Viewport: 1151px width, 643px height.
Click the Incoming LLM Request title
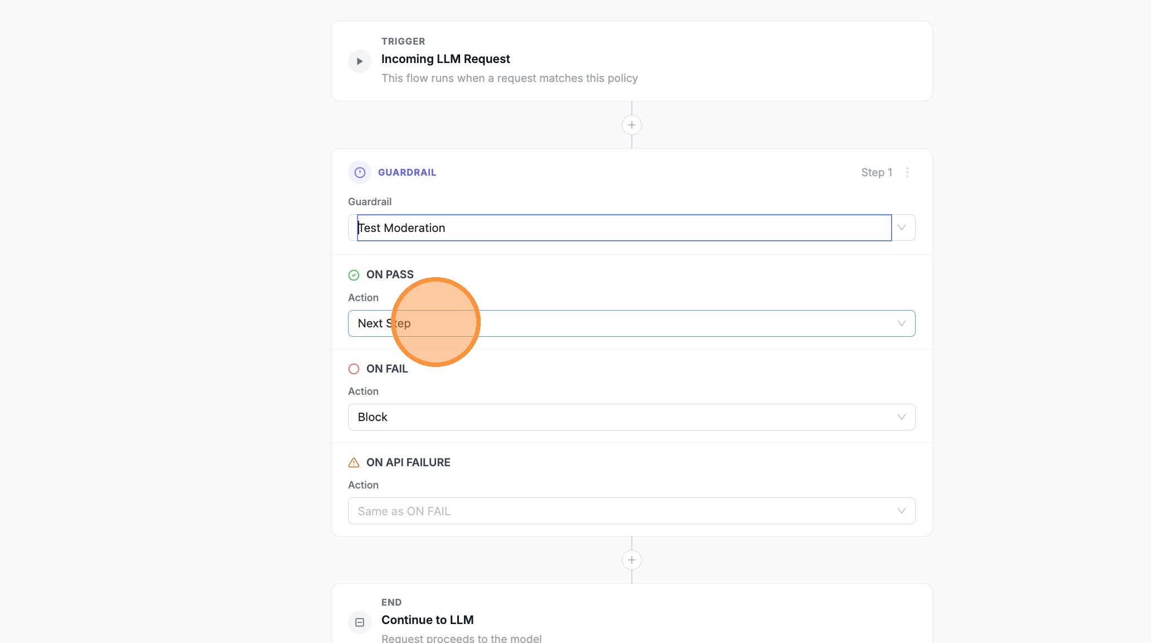point(445,59)
